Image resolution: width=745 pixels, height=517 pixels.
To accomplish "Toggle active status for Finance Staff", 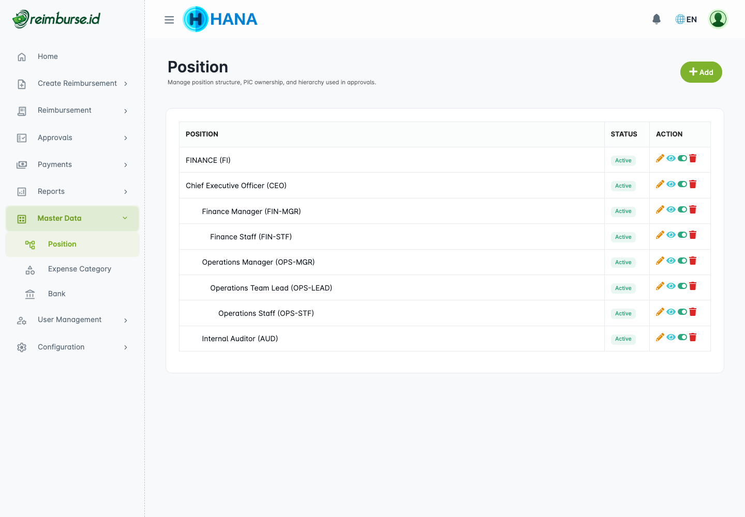I will click(x=682, y=235).
